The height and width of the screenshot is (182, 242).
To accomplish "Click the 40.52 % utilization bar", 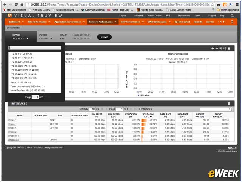I will click(x=144, y=120).
